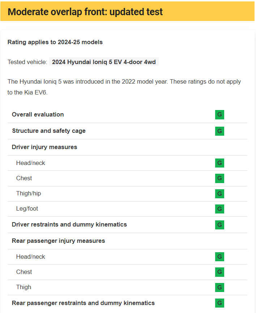The image size is (256, 313).
Task: Select rear passenger Head/neck G rating icon
Action: pyautogui.click(x=219, y=257)
